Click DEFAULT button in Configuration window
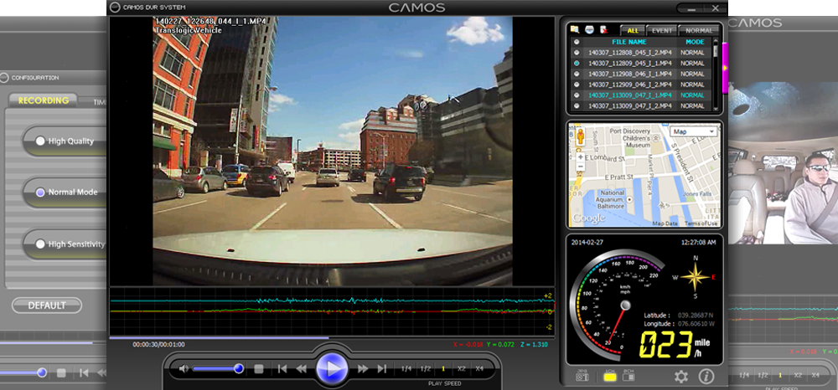This screenshot has width=838, height=390. pos(47,305)
